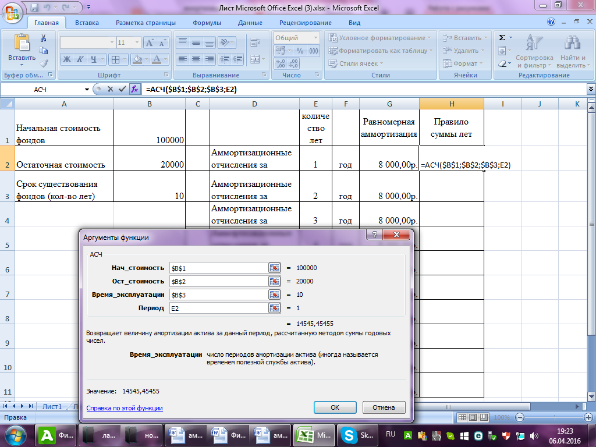This screenshot has height=447, width=596.
Task: Click decrease indent icon
Action: [x=225, y=59]
